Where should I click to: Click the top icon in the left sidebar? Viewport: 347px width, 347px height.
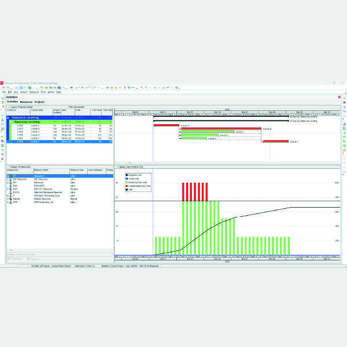click(3, 98)
